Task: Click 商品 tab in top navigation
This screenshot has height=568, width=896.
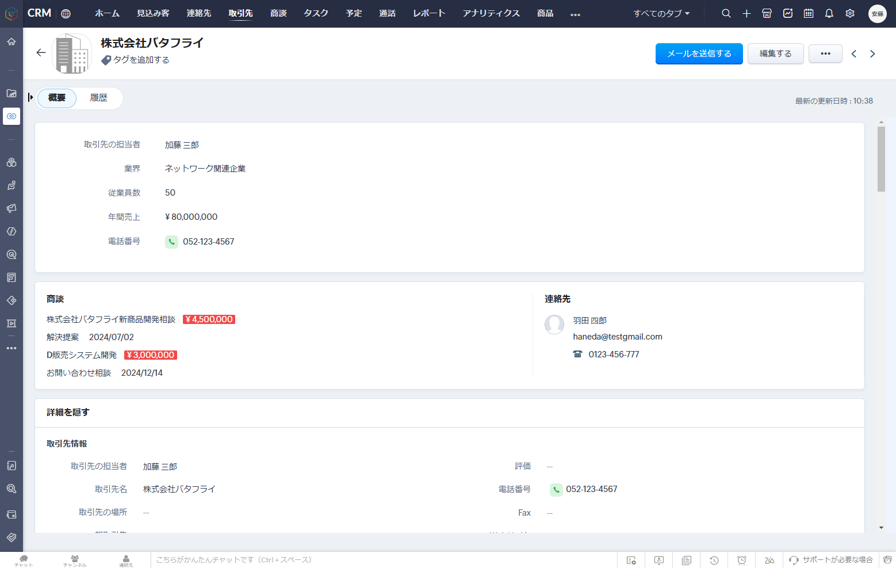Action: tap(545, 13)
